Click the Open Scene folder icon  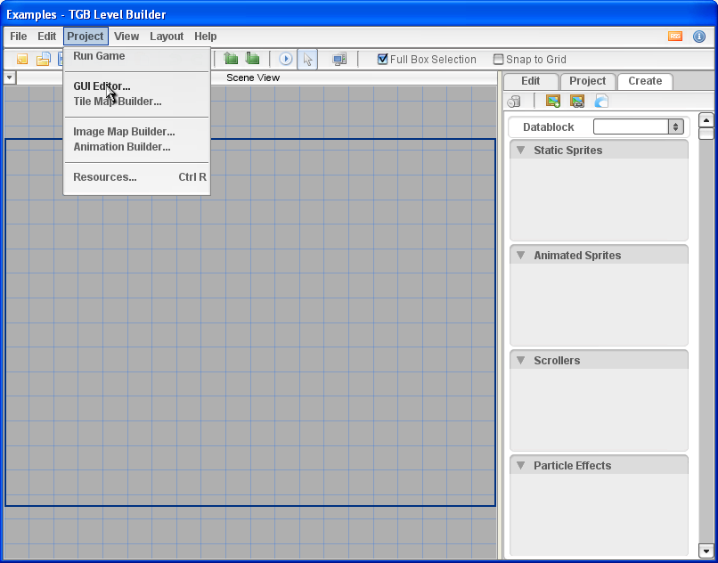click(x=43, y=59)
